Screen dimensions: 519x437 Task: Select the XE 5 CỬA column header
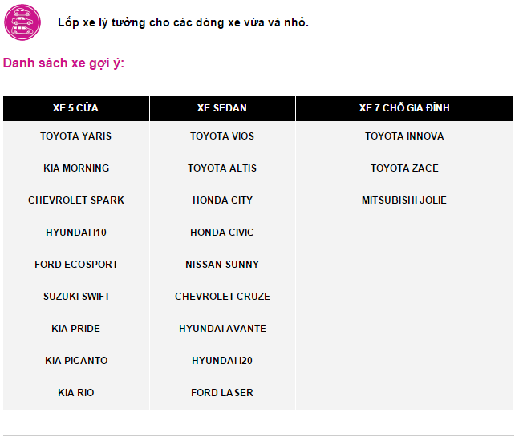pyautogui.click(x=75, y=108)
